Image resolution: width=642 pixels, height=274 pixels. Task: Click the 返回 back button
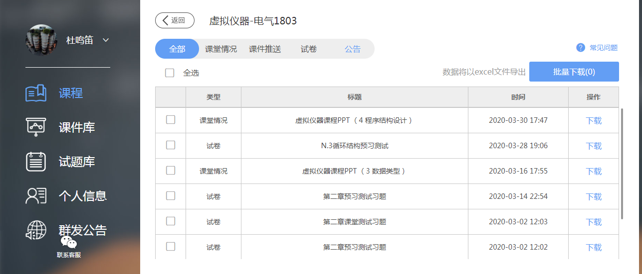175,20
